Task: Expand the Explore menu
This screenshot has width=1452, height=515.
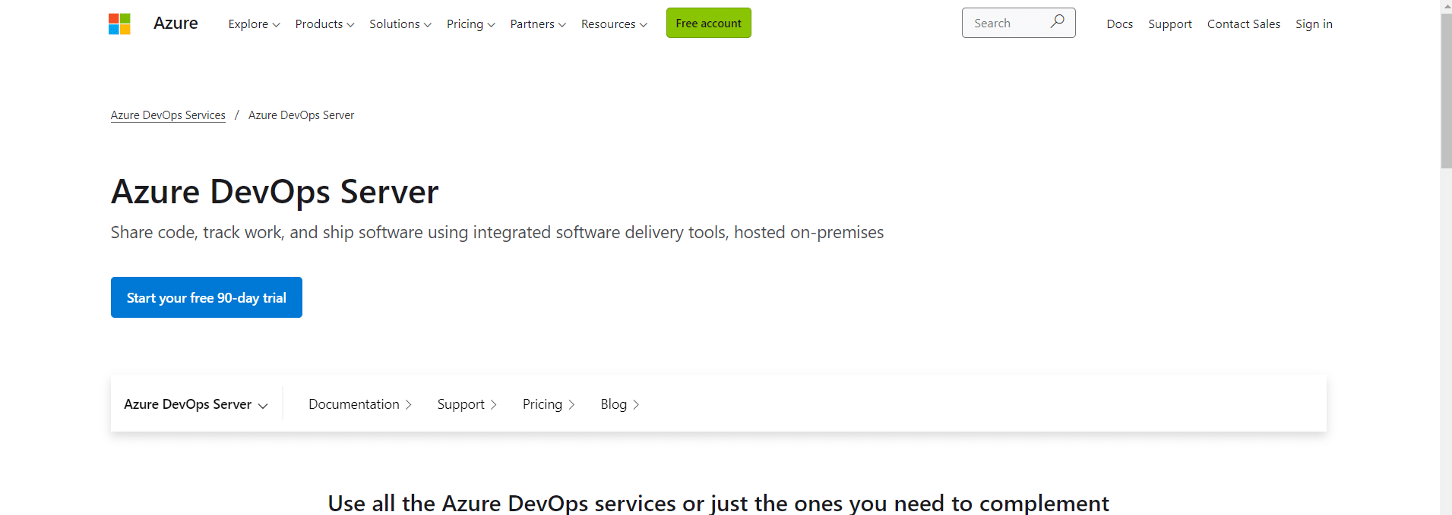Action: click(254, 24)
